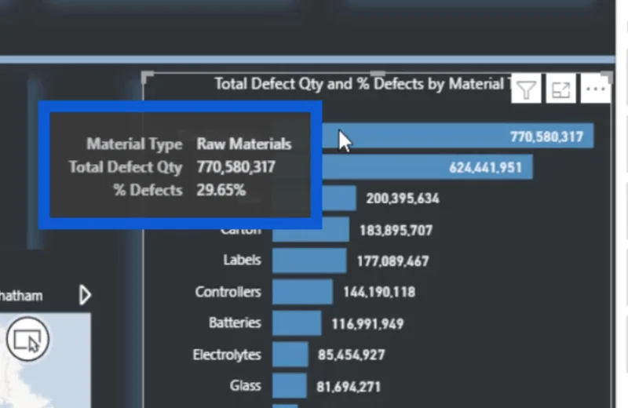Click the play arrow next to Chatham

(x=85, y=296)
